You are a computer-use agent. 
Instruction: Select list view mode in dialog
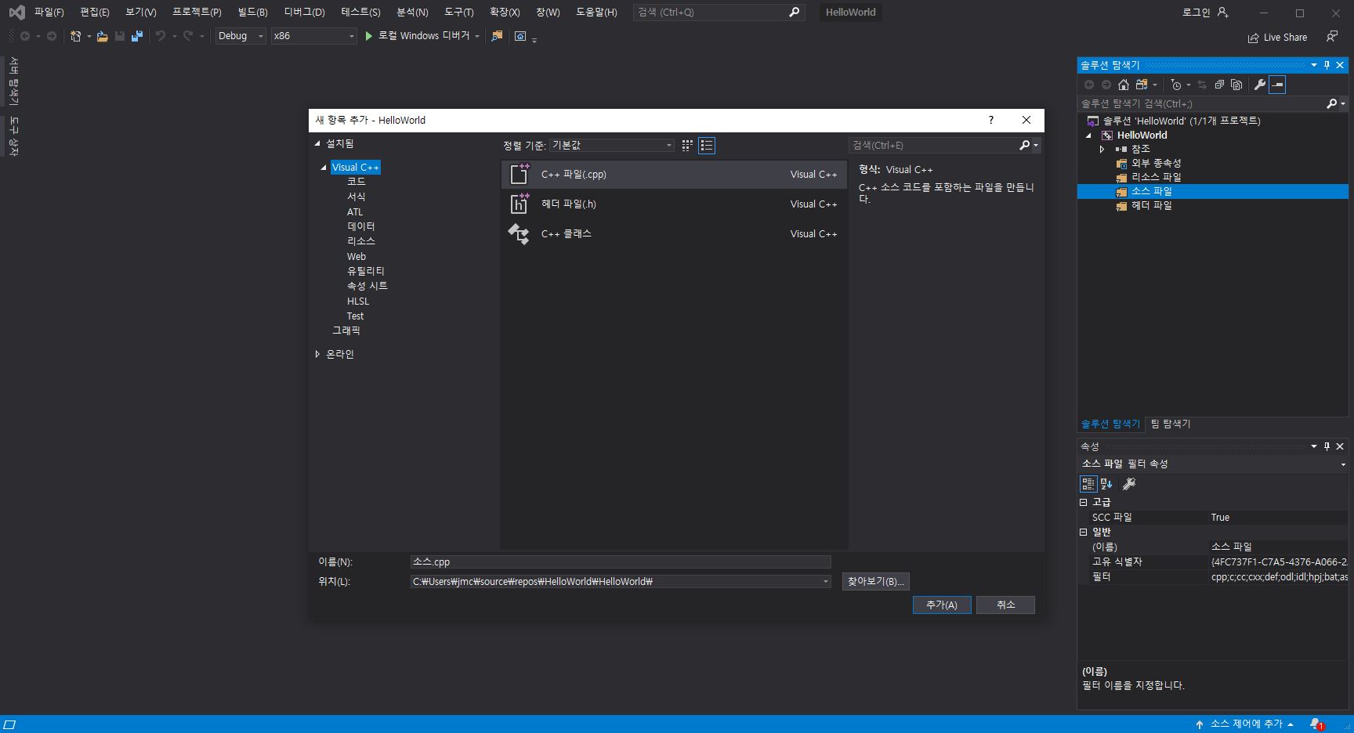point(707,146)
